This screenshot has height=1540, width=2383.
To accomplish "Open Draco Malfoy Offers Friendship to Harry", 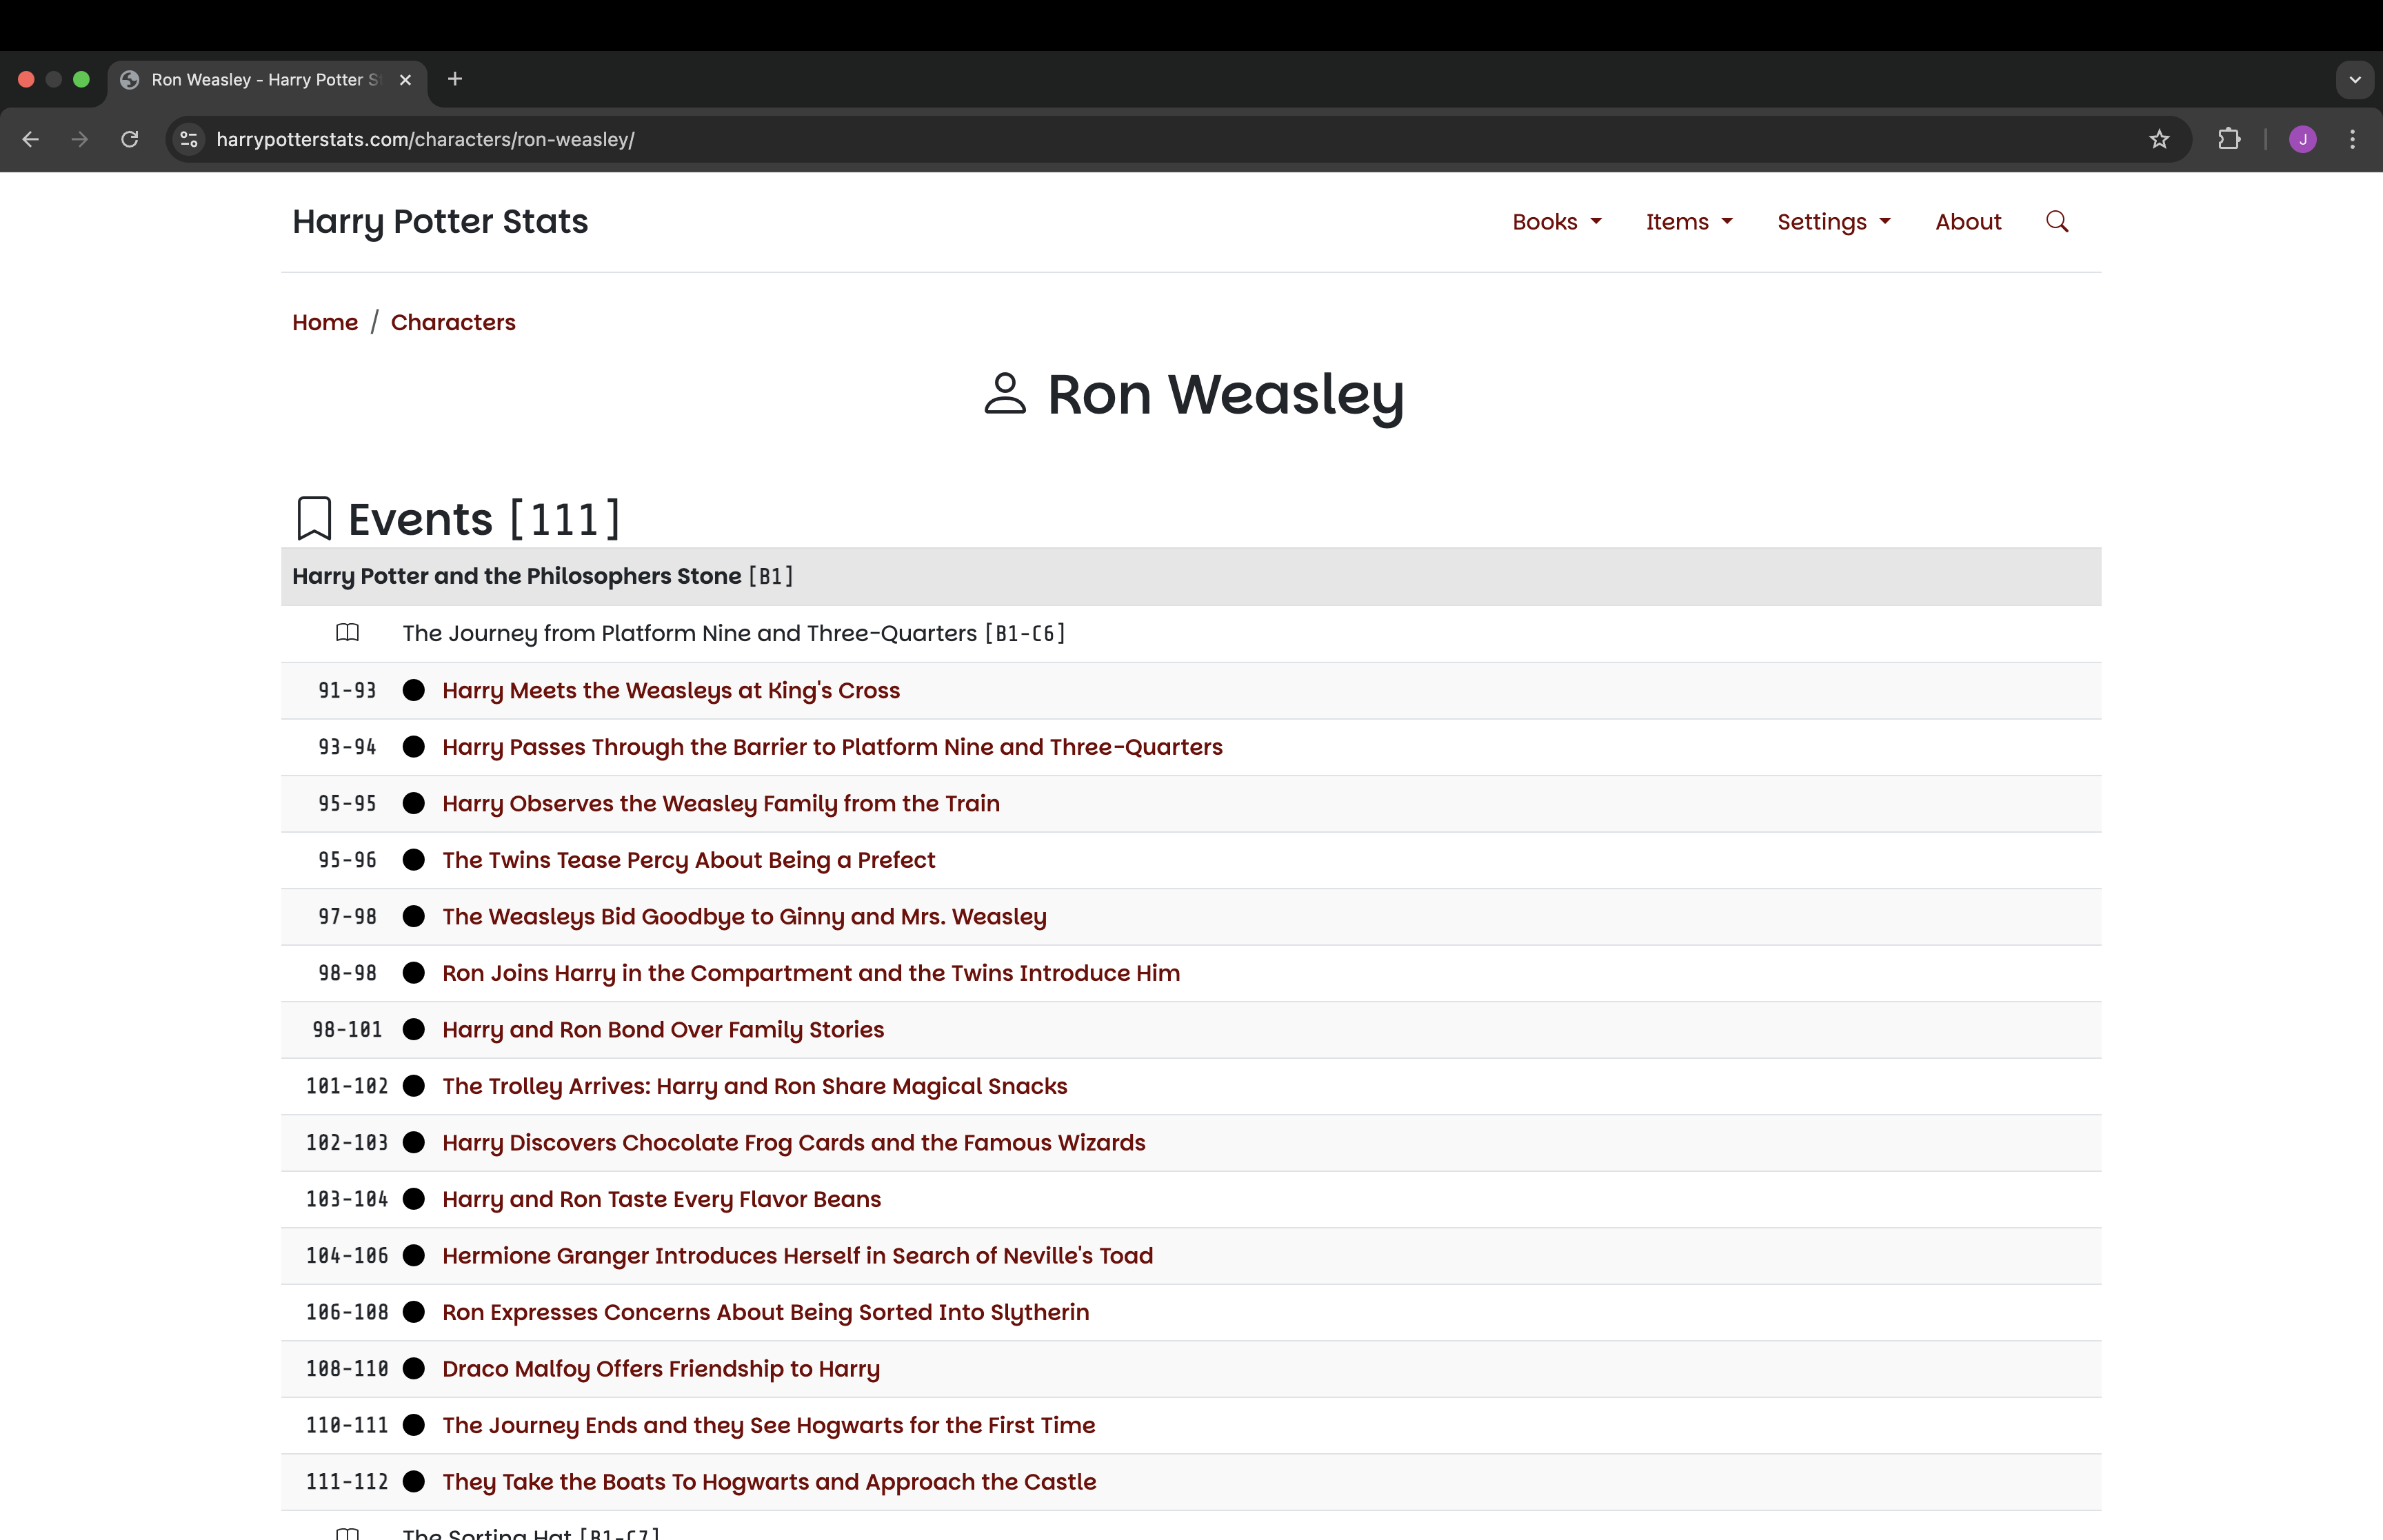I will (660, 1369).
